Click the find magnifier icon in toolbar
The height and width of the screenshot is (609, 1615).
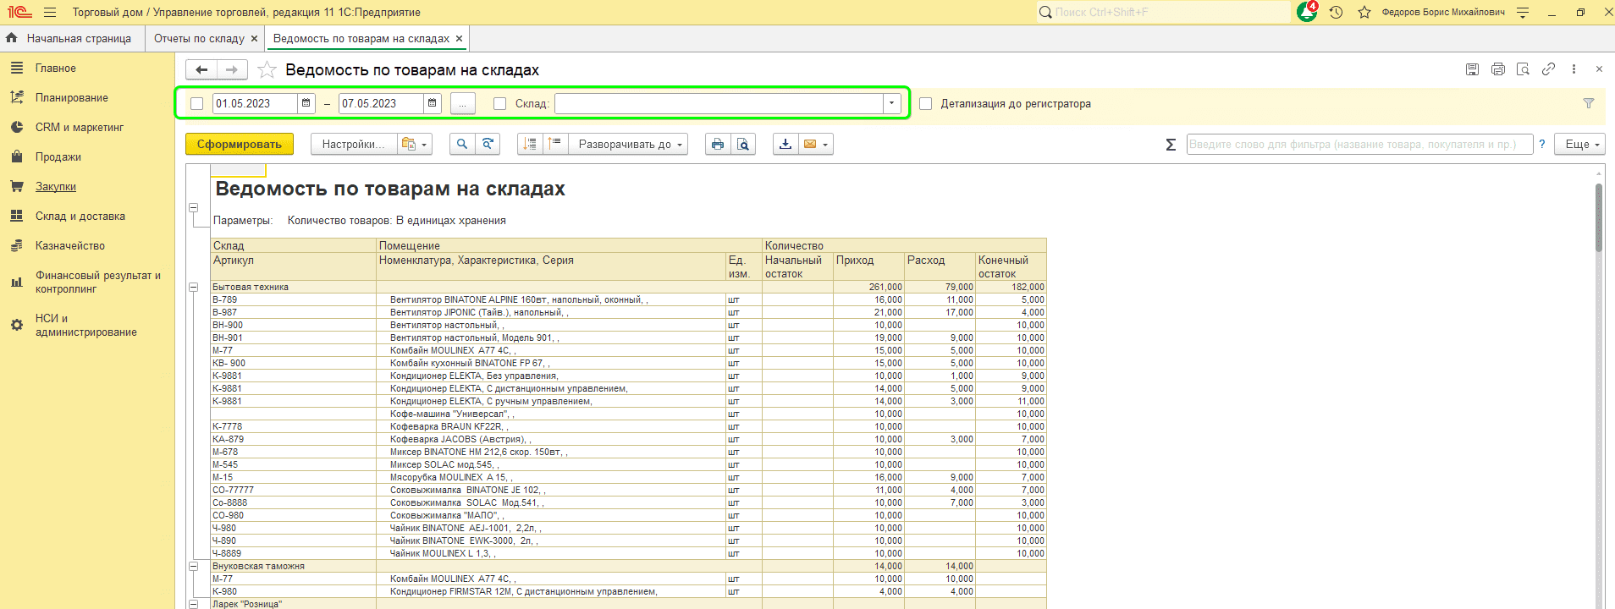pos(462,144)
